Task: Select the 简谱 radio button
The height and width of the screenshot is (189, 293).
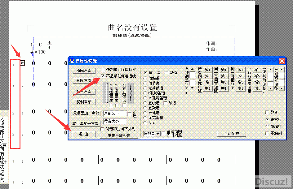Action: coord(145,72)
